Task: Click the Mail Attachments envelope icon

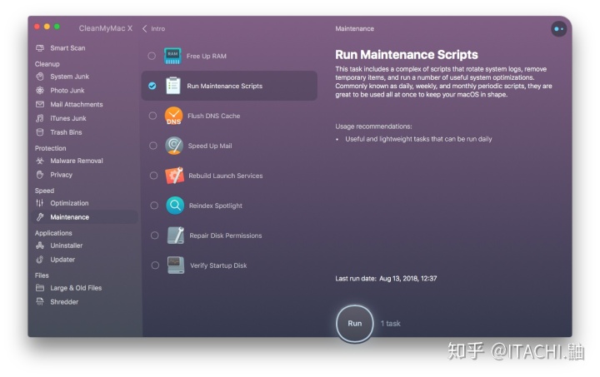Action: coord(40,104)
